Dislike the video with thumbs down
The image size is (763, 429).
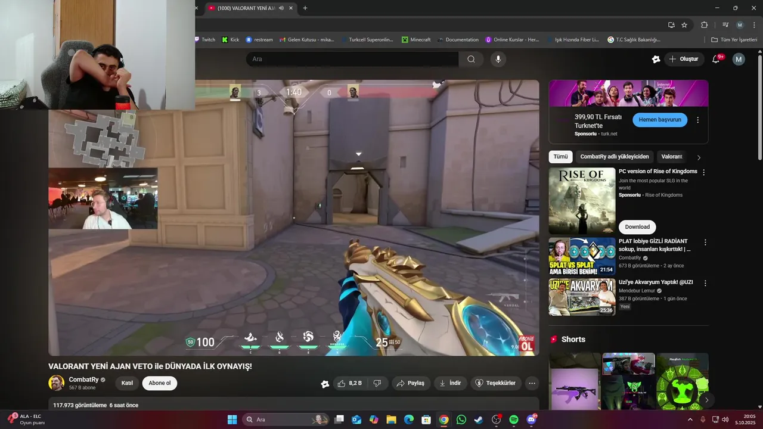coord(377,383)
